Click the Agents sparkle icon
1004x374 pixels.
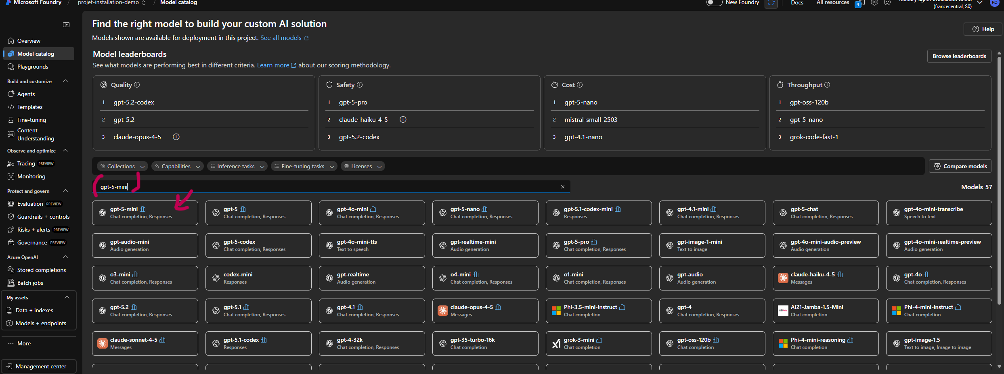click(x=11, y=94)
